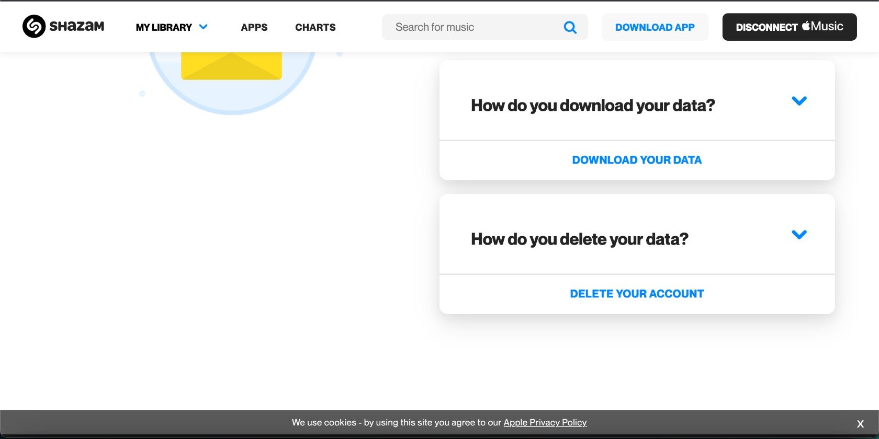This screenshot has width=879, height=439.
Task: Focus the Search for music field
Action: coord(485,27)
